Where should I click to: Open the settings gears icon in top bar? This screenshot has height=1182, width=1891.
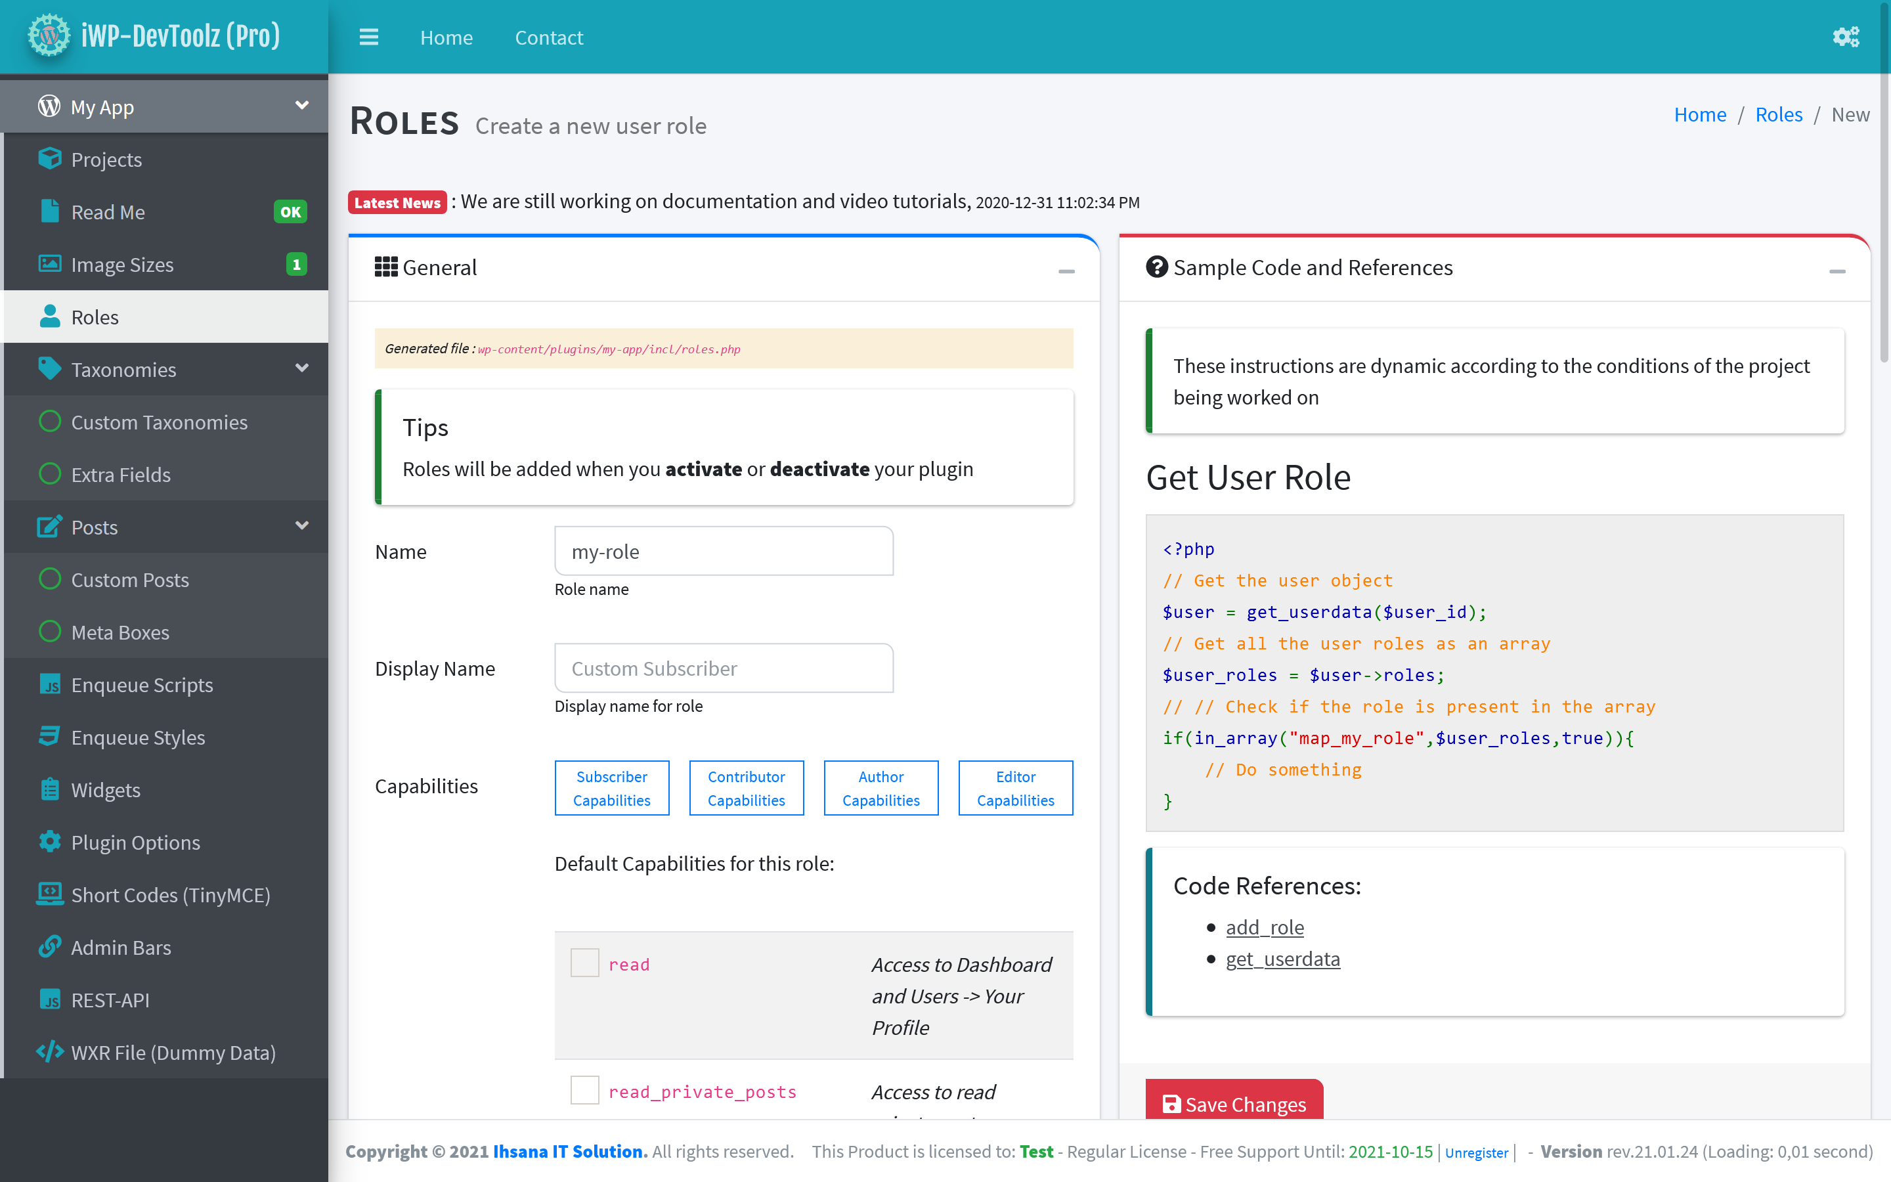(x=1846, y=37)
